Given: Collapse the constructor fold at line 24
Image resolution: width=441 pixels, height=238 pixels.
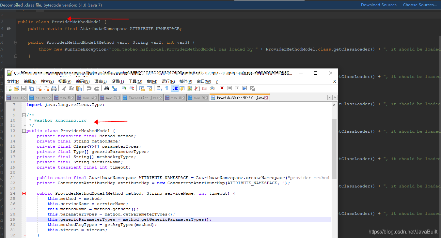Looking at the screenshot, I should click(24, 193).
